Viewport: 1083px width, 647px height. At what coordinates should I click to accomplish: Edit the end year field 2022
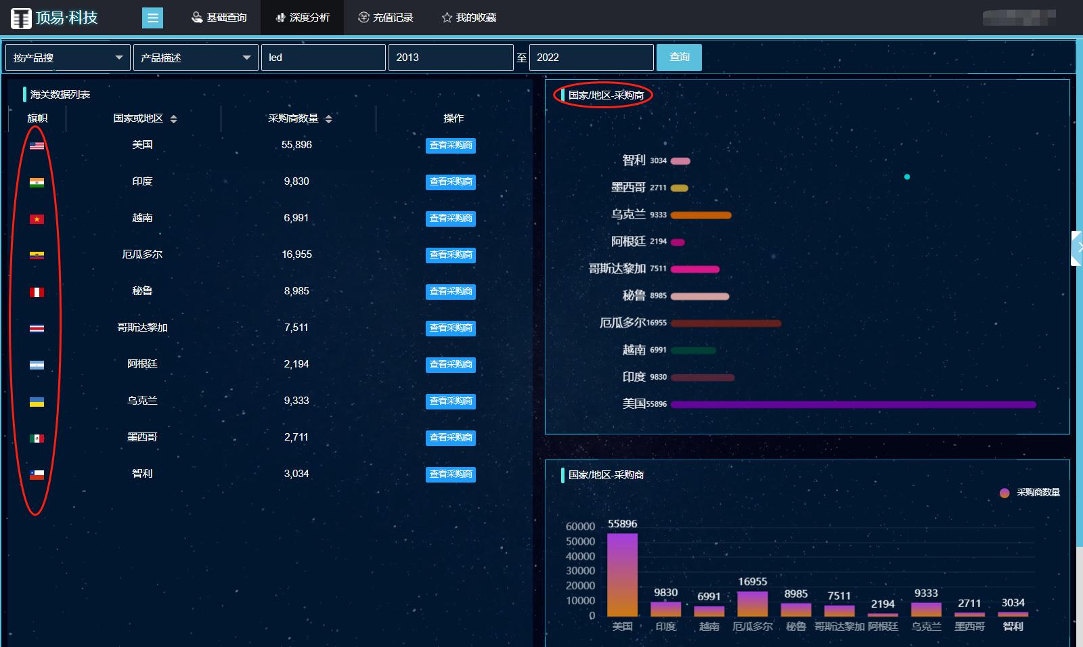(592, 58)
